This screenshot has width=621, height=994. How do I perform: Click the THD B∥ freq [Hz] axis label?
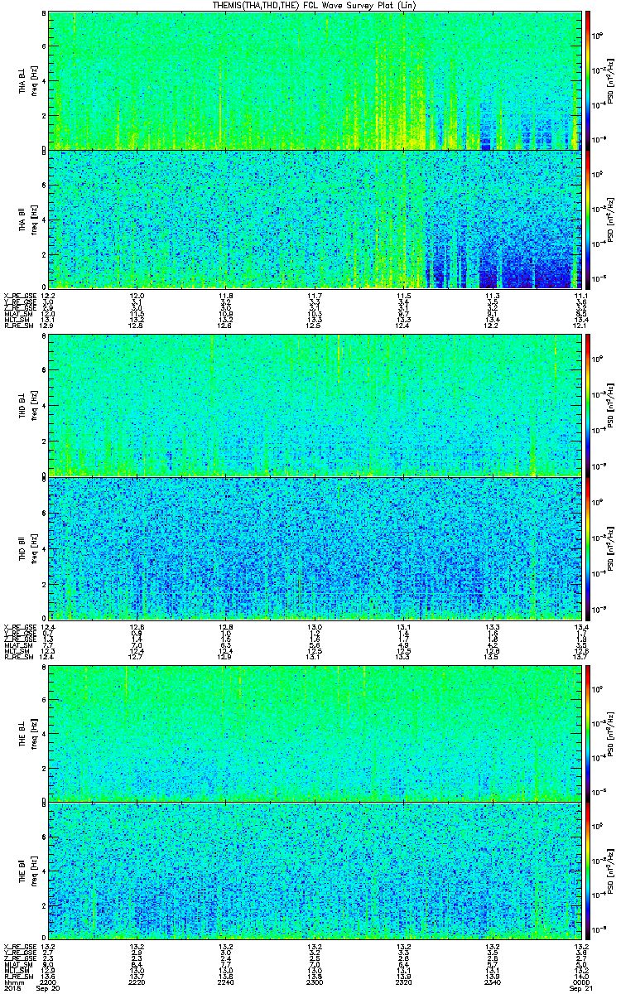pos(33,548)
